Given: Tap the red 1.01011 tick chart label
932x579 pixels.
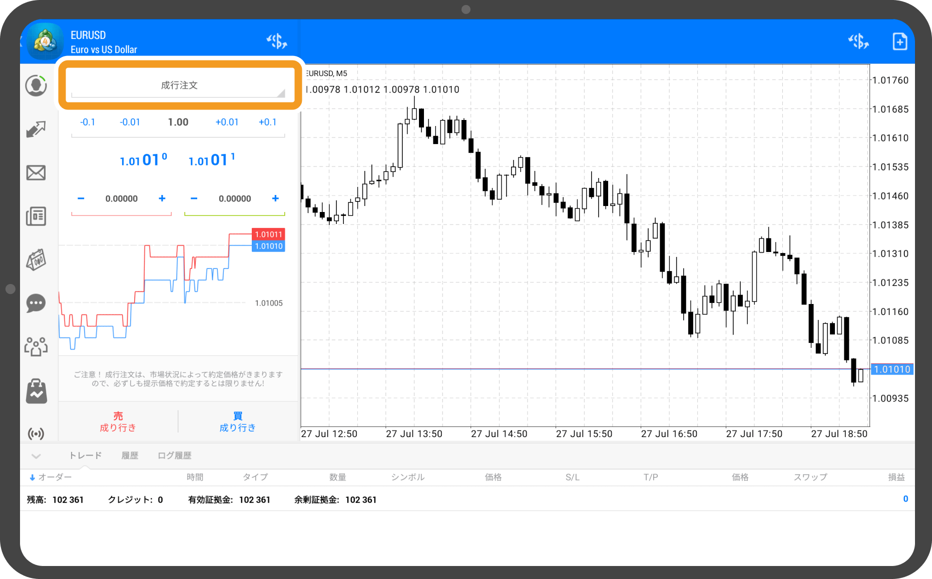Looking at the screenshot, I should [x=268, y=234].
